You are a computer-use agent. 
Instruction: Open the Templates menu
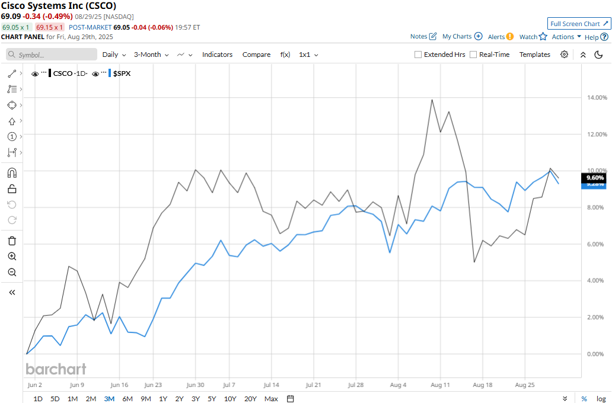coord(535,55)
